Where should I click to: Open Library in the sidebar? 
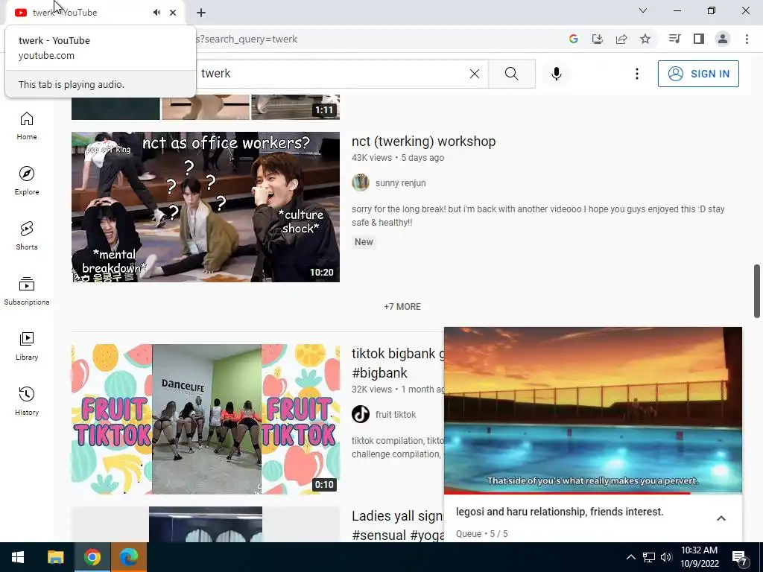point(27,346)
